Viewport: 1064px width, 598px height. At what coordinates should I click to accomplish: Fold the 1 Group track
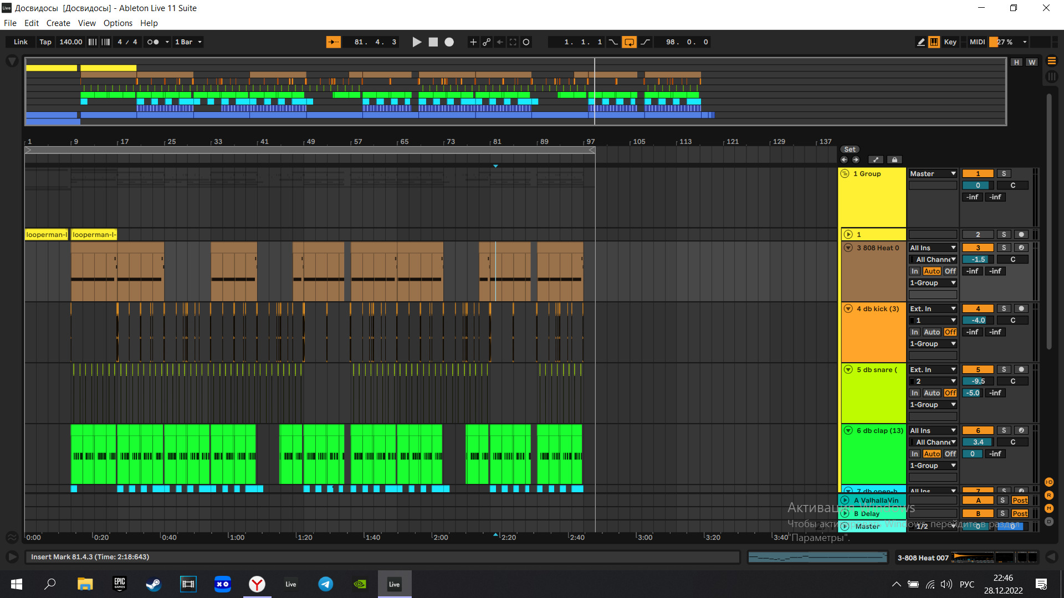[845, 174]
